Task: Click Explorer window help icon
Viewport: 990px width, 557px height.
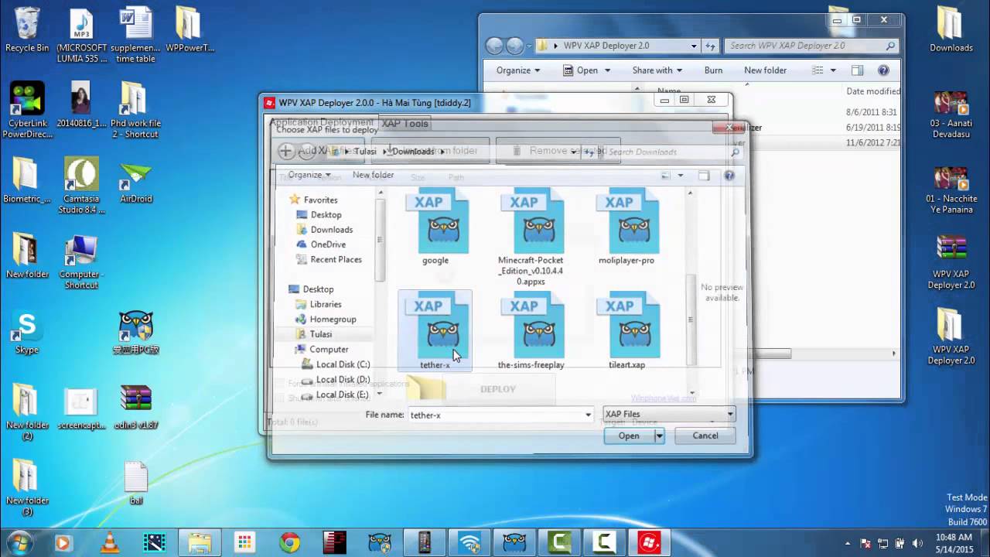Action: click(x=883, y=70)
